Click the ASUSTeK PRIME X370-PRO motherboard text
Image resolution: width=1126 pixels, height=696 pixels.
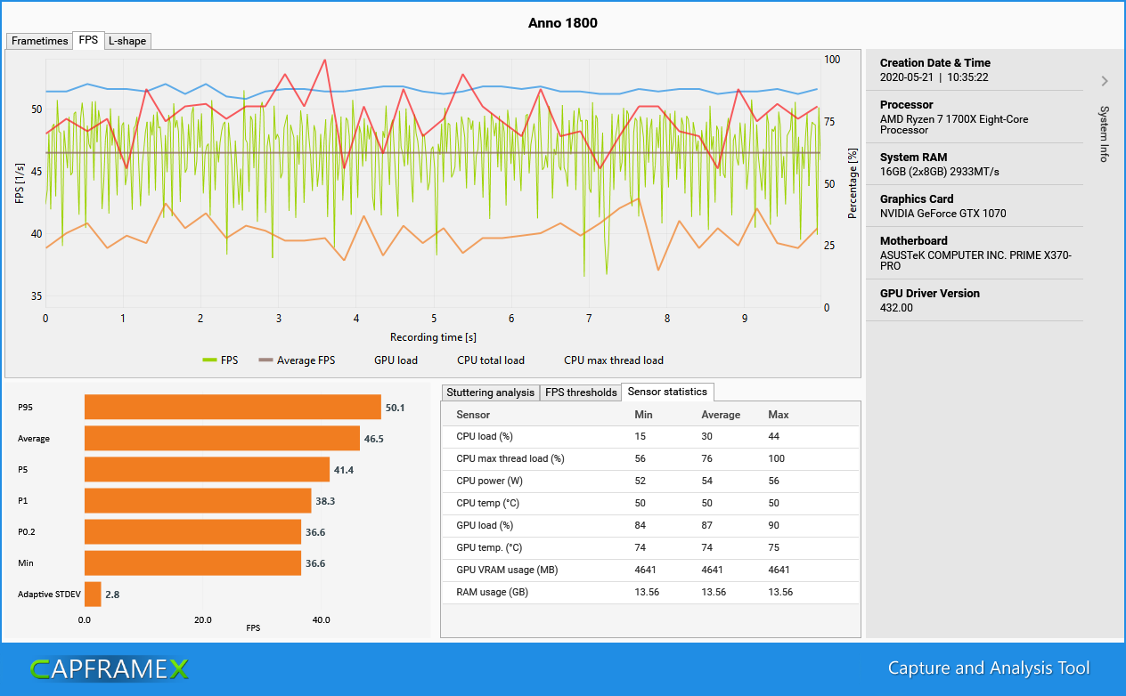pos(975,261)
